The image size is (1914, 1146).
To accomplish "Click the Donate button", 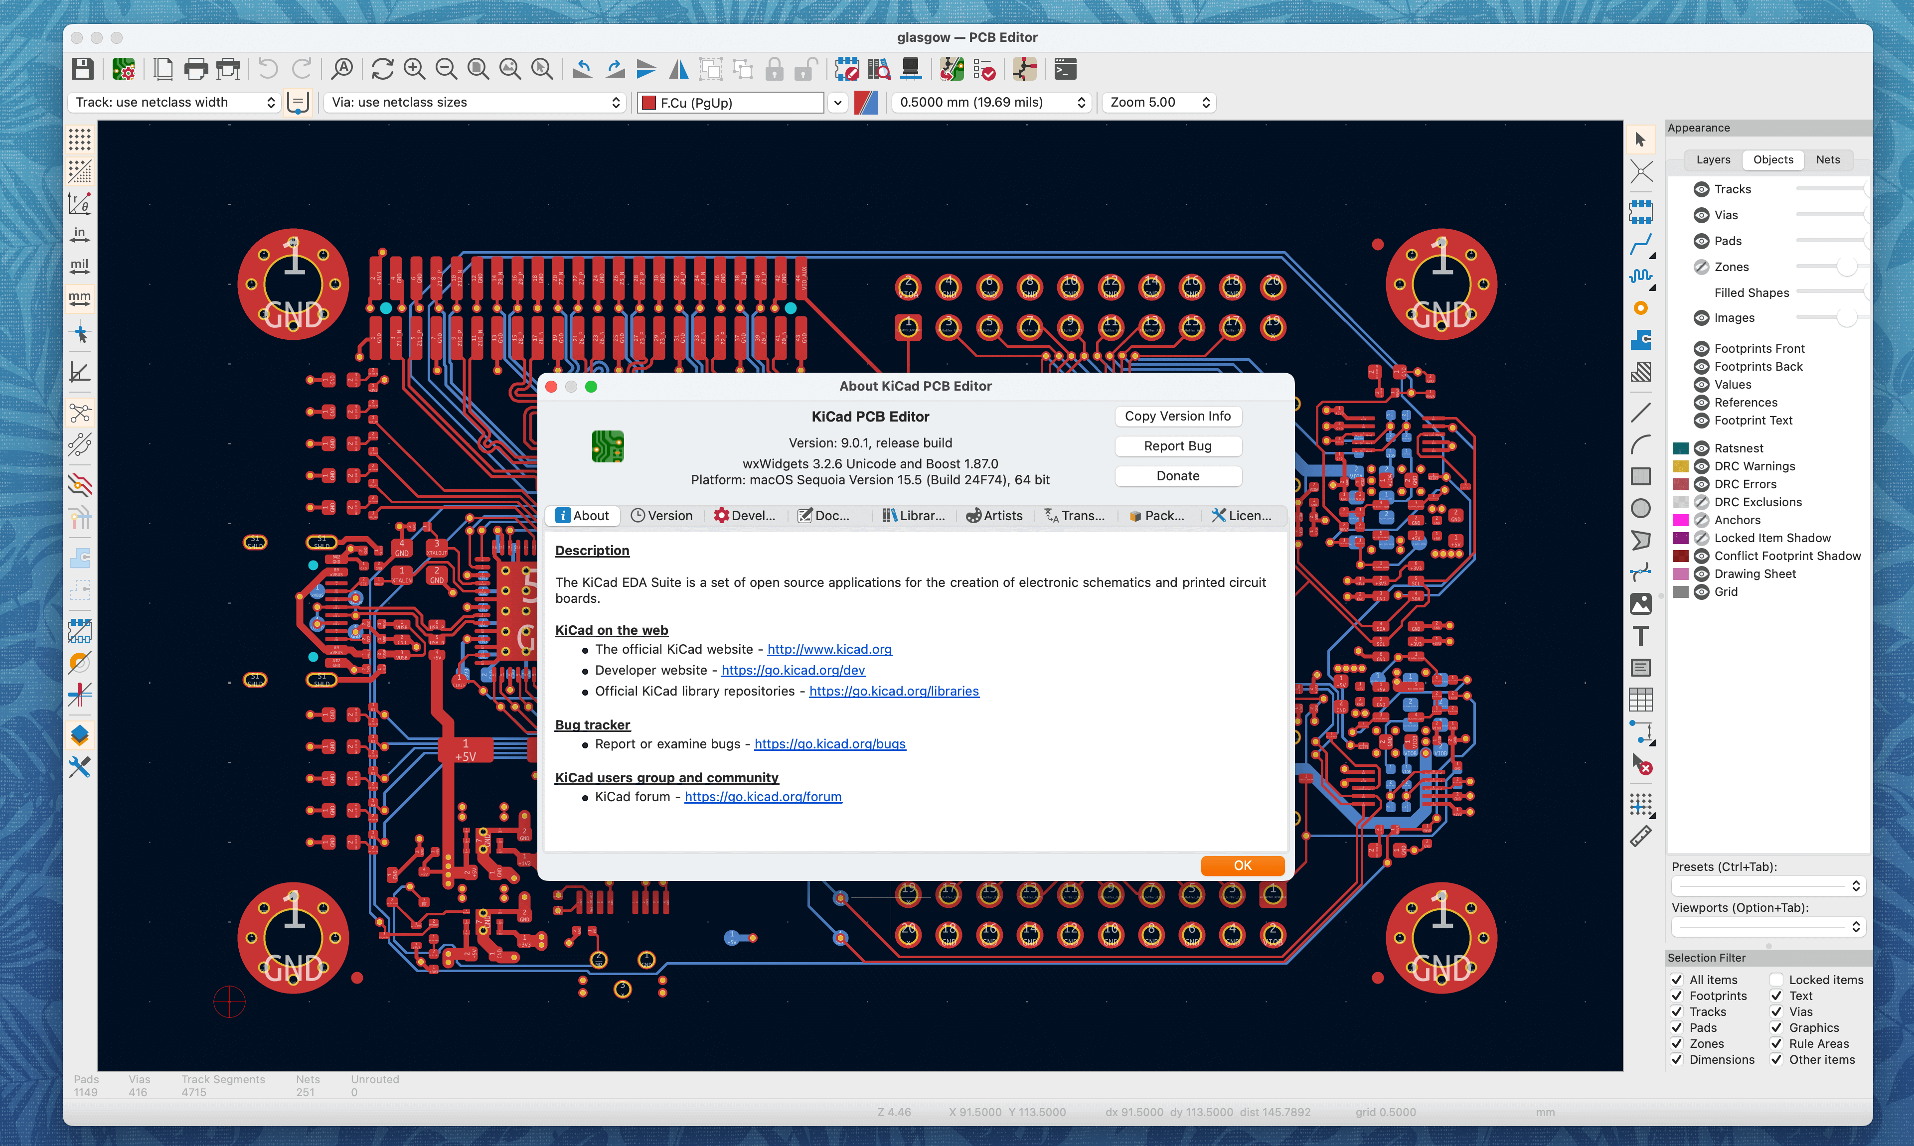I will 1178,476.
